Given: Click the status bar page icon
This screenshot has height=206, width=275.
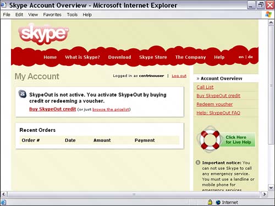Looking at the screenshot, I should 3,202.
